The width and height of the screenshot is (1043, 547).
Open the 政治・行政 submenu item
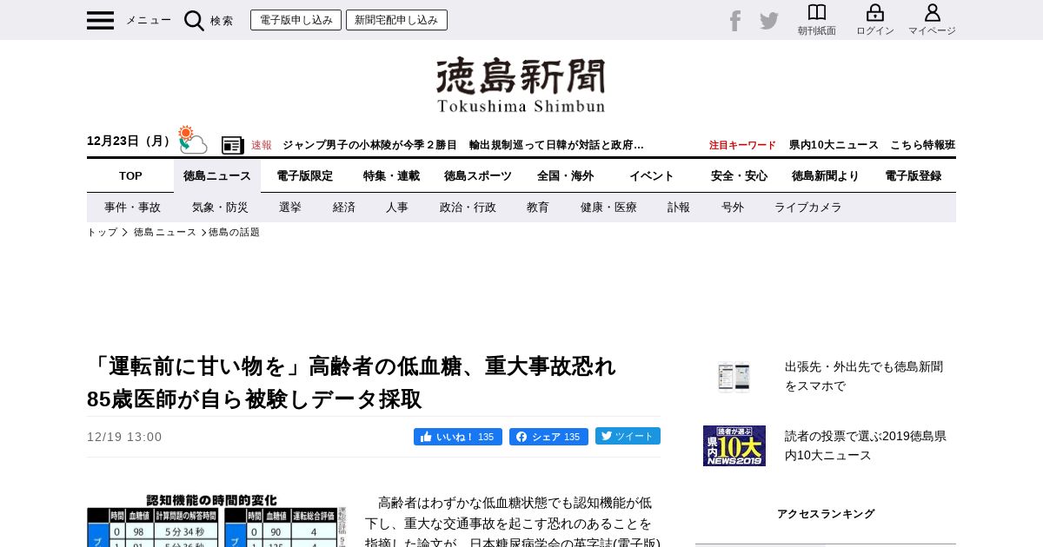click(x=468, y=208)
